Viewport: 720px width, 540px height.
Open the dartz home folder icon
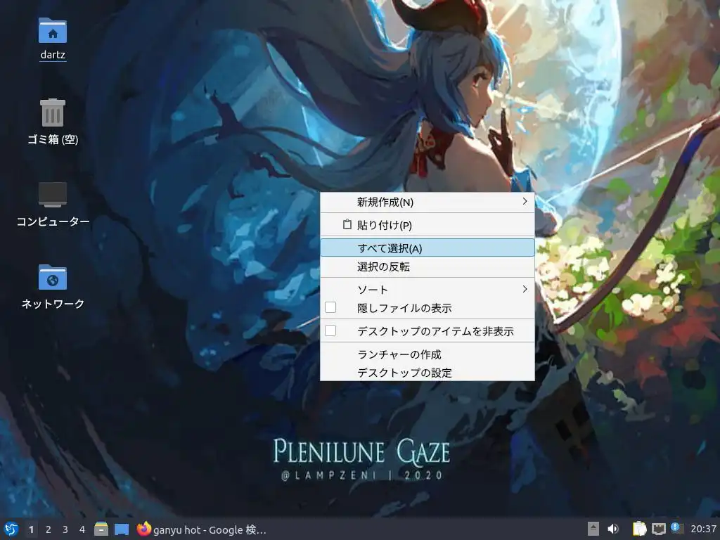click(52, 31)
